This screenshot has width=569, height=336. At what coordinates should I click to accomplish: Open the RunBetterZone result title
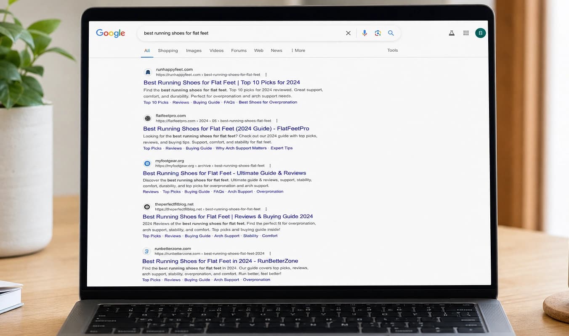220,261
